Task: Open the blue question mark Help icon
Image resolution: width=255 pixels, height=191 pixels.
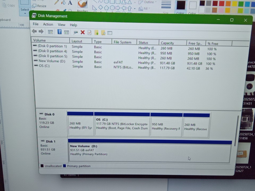Action: pos(59,32)
